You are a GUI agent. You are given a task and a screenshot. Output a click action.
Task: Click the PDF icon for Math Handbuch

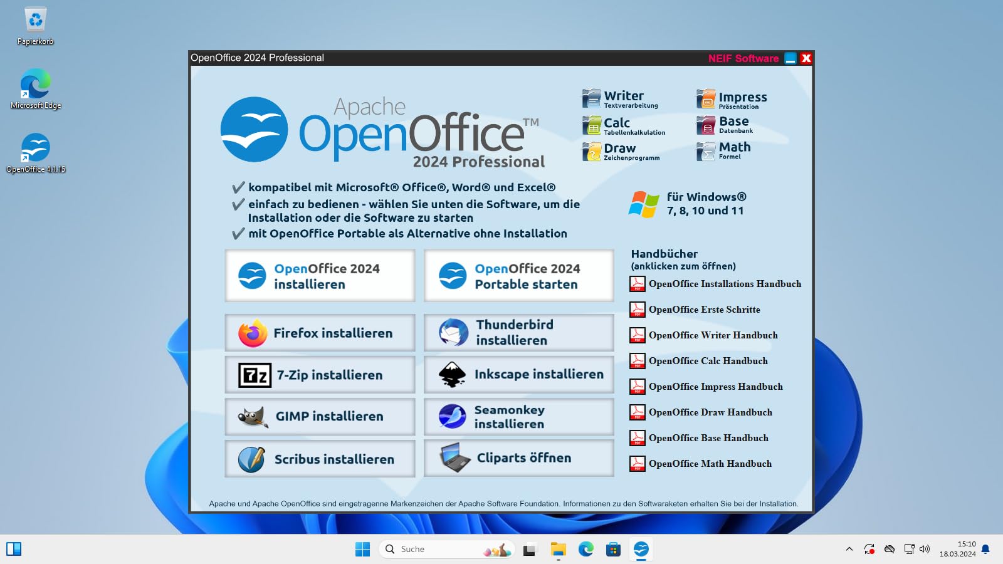pos(637,464)
